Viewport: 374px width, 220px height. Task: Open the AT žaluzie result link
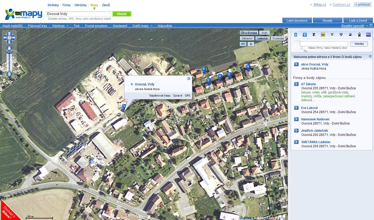pyautogui.click(x=308, y=84)
